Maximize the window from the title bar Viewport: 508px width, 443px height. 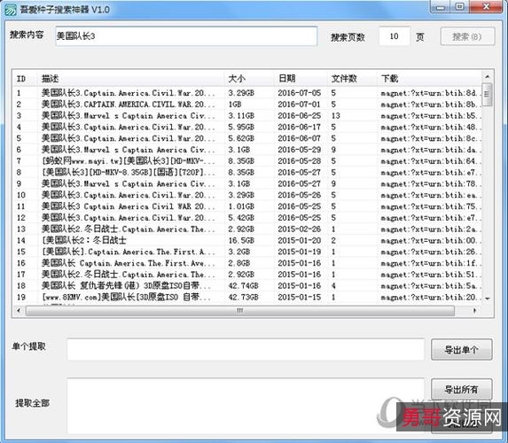click(x=460, y=6)
